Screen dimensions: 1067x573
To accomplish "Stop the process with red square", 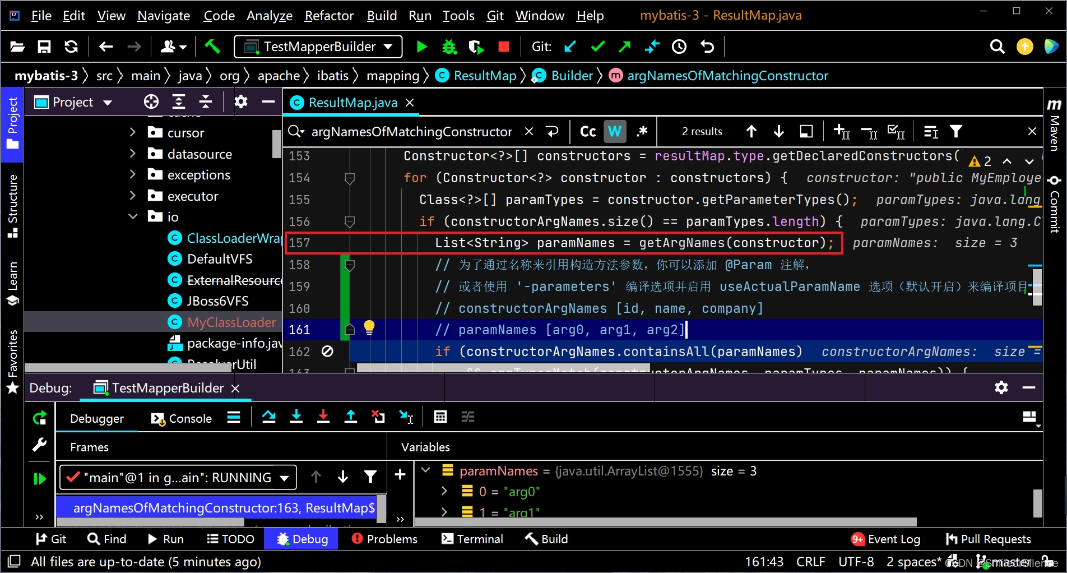I will click(x=504, y=47).
